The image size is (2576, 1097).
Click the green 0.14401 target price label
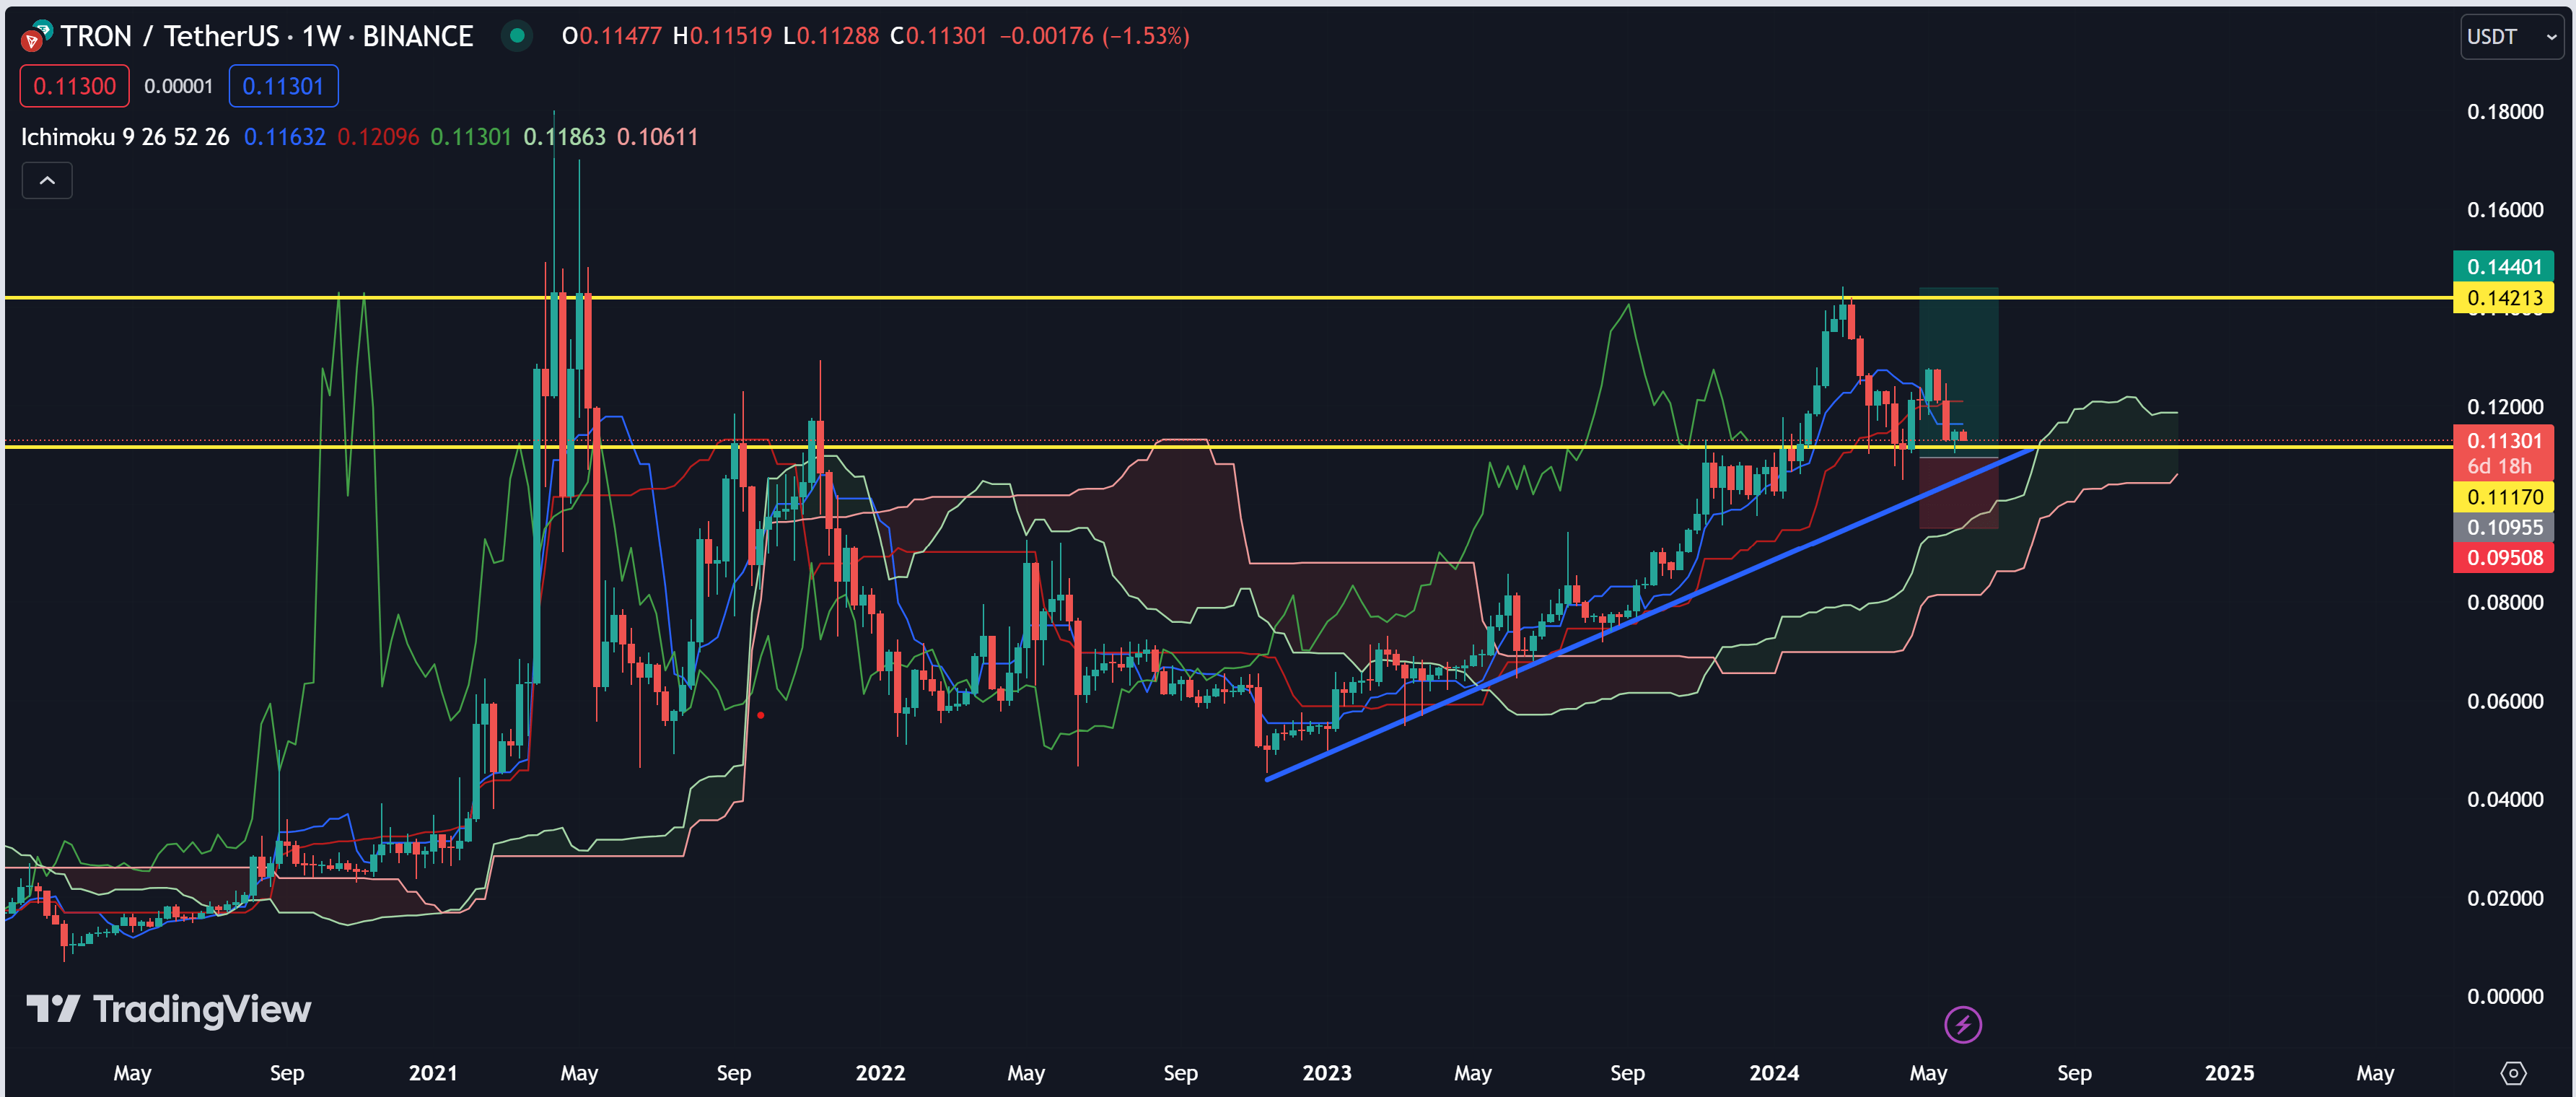pos(2503,266)
